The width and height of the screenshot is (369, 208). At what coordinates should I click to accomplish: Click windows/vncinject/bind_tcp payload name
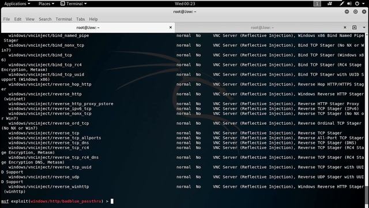coord(40,55)
